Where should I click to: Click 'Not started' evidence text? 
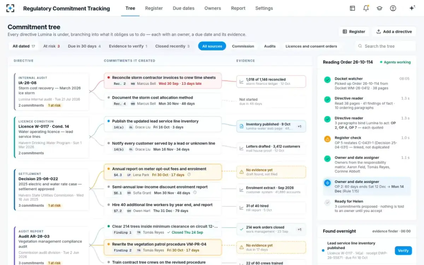click(x=248, y=100)
